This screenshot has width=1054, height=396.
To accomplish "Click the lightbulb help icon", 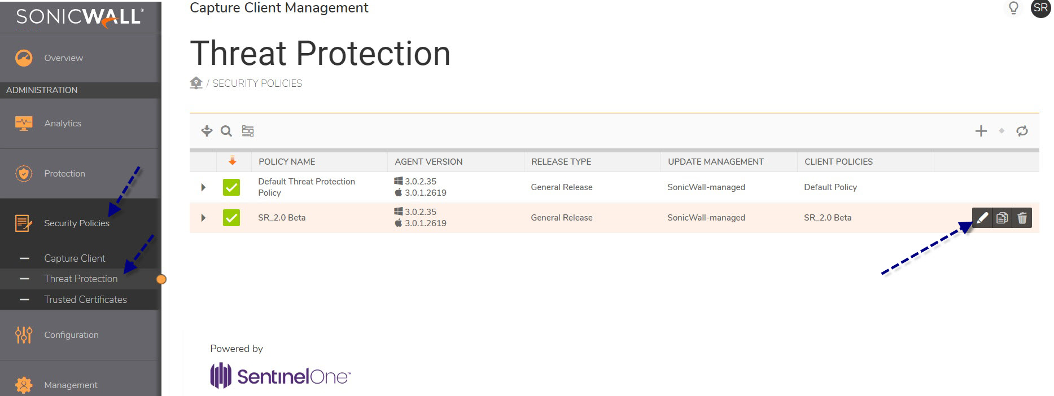I will point(1013,8).
